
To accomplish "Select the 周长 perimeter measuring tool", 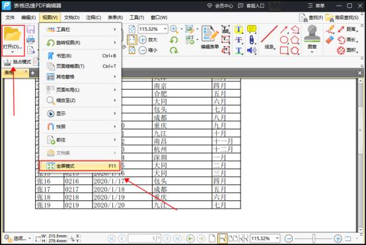I will pos(347,40).
